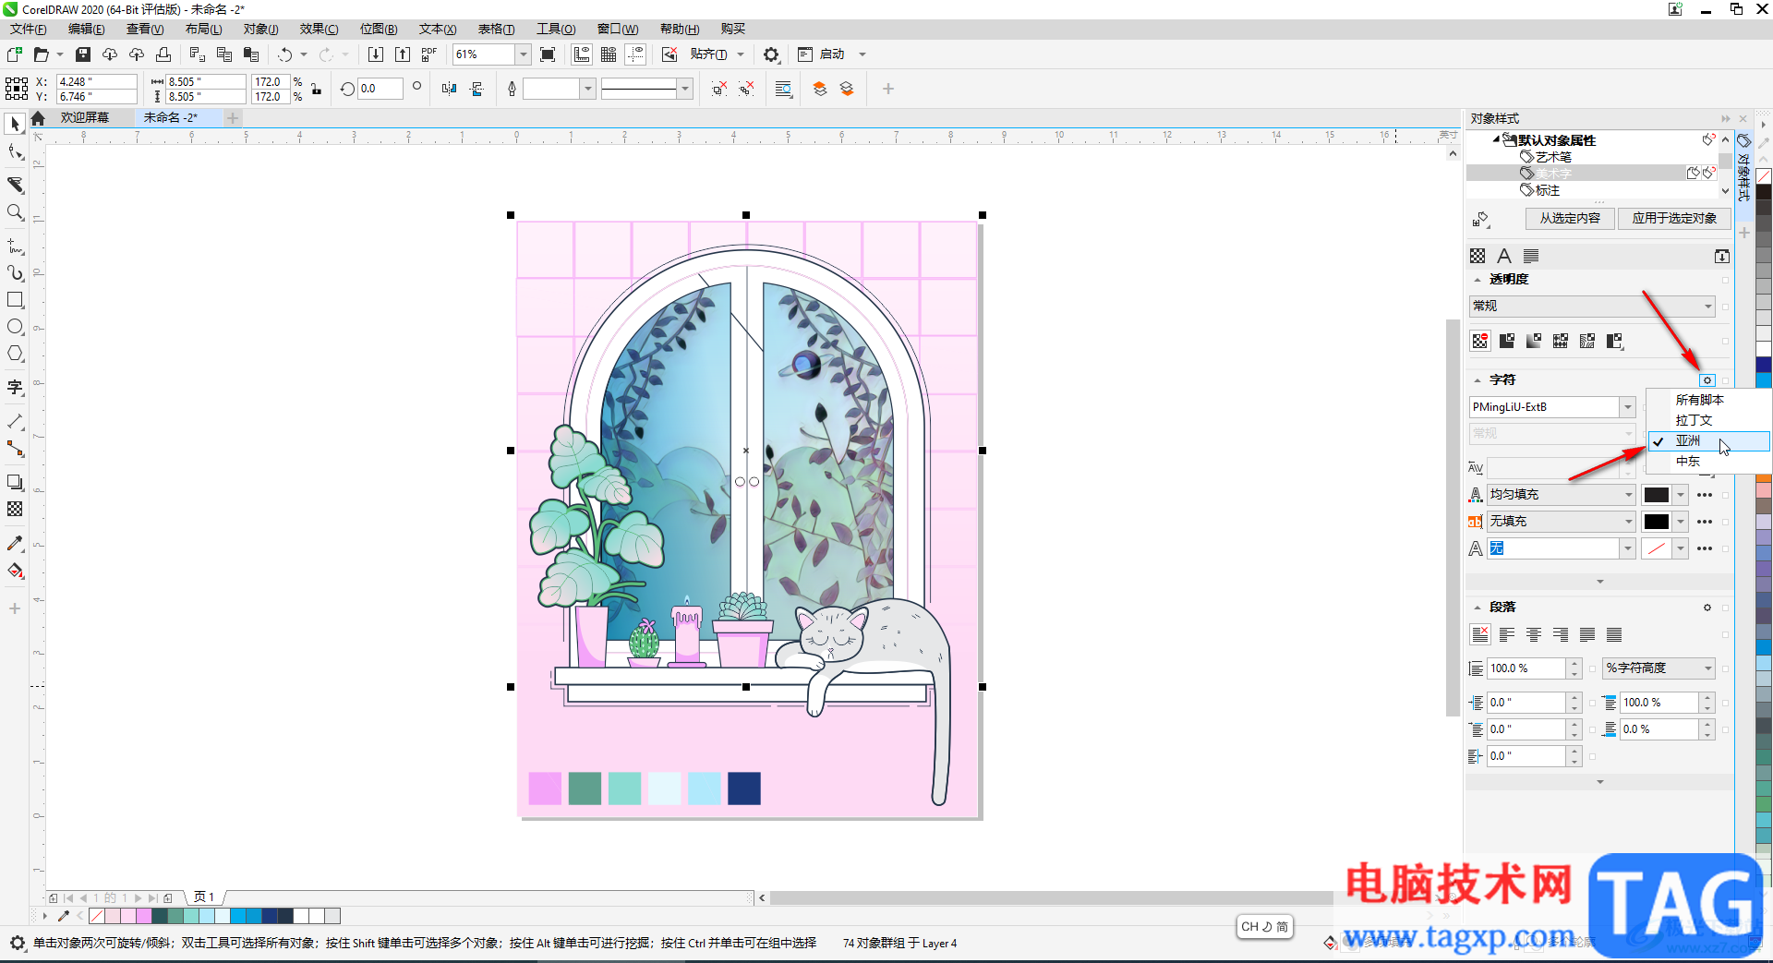1773x963 pixels.
Task: Toggle the lock ratio padlock
Action: 316,90
